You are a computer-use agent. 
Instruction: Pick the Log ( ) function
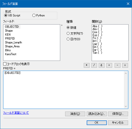coord(97,44)
